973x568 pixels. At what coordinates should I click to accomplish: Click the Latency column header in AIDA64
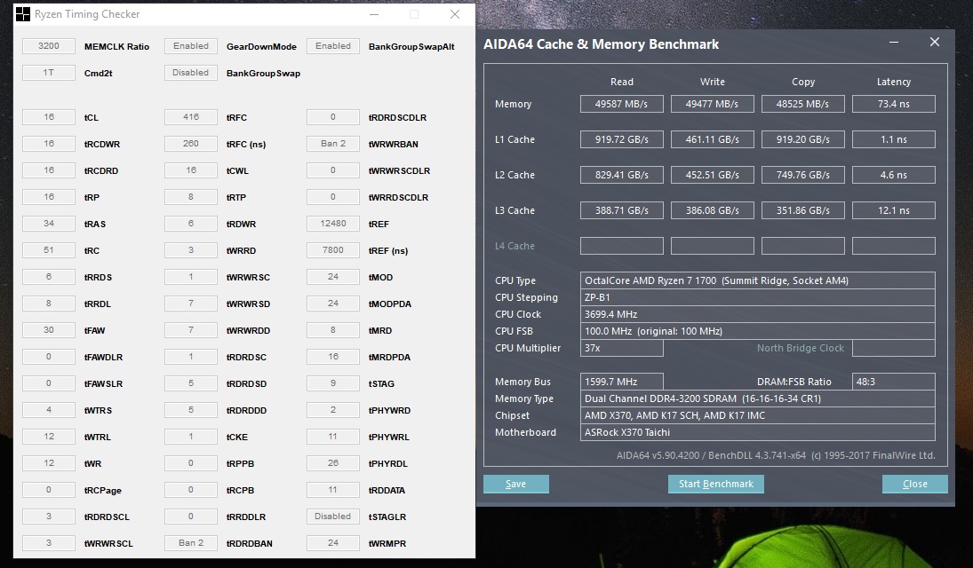pos(894,82)
